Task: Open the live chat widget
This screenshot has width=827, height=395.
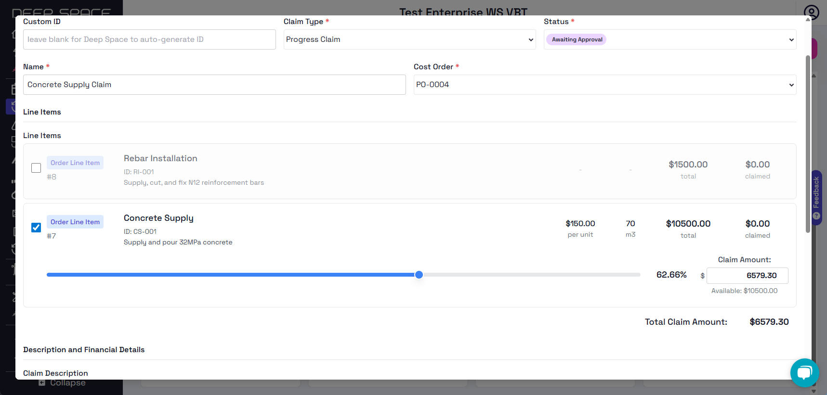Action: pyautogui.click(x=804, y=373)
